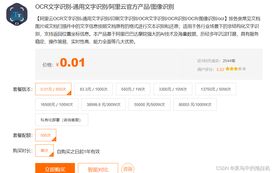274x173 pixels.
Task: Click the product title OCR文字识别
Action: tap(105, 7)
